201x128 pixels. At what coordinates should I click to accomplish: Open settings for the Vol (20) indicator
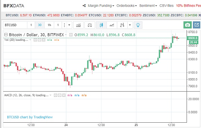(40, 40)
